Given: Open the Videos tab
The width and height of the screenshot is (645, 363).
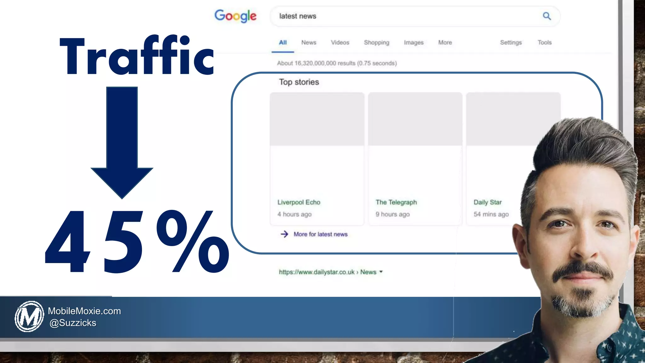Looking at the screenshot, I should pos(340,43).
